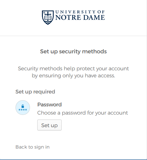Image resolution: width=147 pixels, height=160 pixels.
Task: Follow the Back to sign in link
Action: click(33, 147)
